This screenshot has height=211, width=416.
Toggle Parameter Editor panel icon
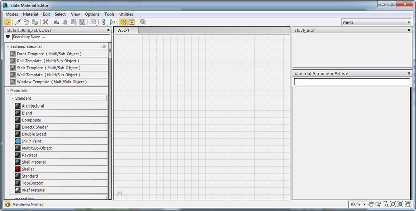point(132,22)
